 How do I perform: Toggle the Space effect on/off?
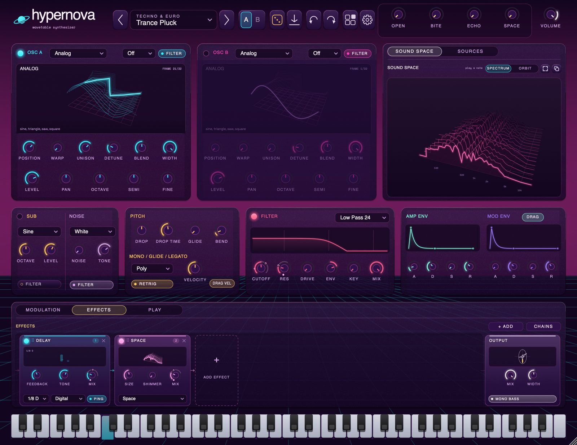click(x=122, y=341)
